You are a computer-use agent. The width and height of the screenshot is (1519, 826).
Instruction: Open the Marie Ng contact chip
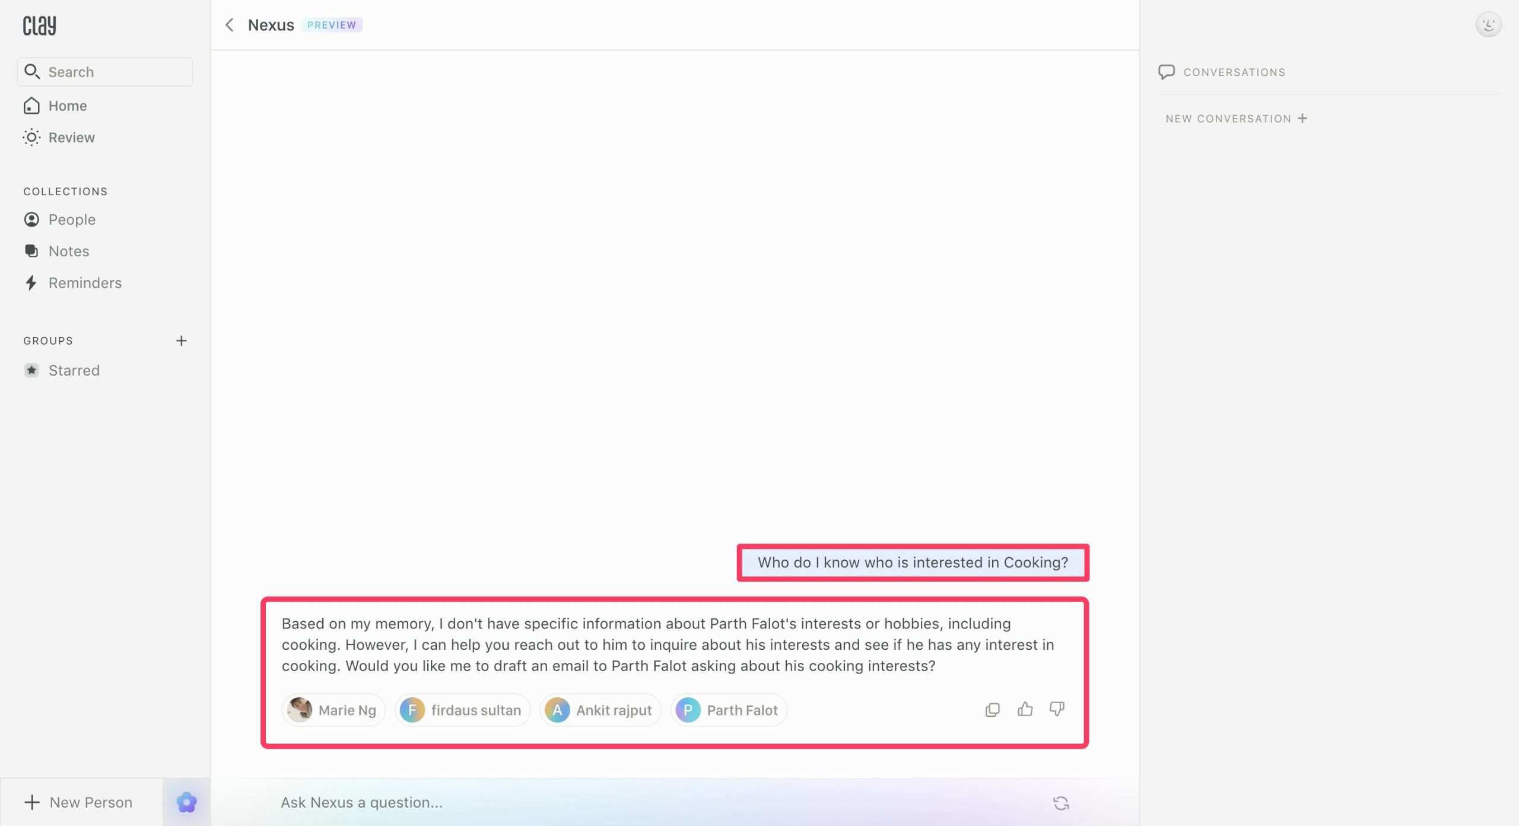pyautogui.click(x=333, y=710)
